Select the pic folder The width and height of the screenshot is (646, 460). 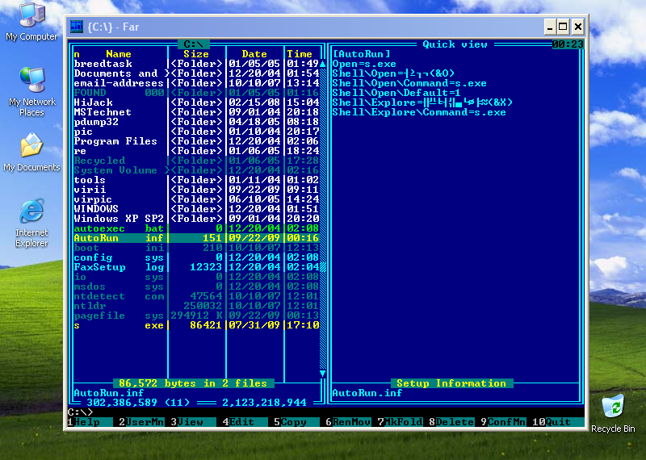click(x=196, y=132)
